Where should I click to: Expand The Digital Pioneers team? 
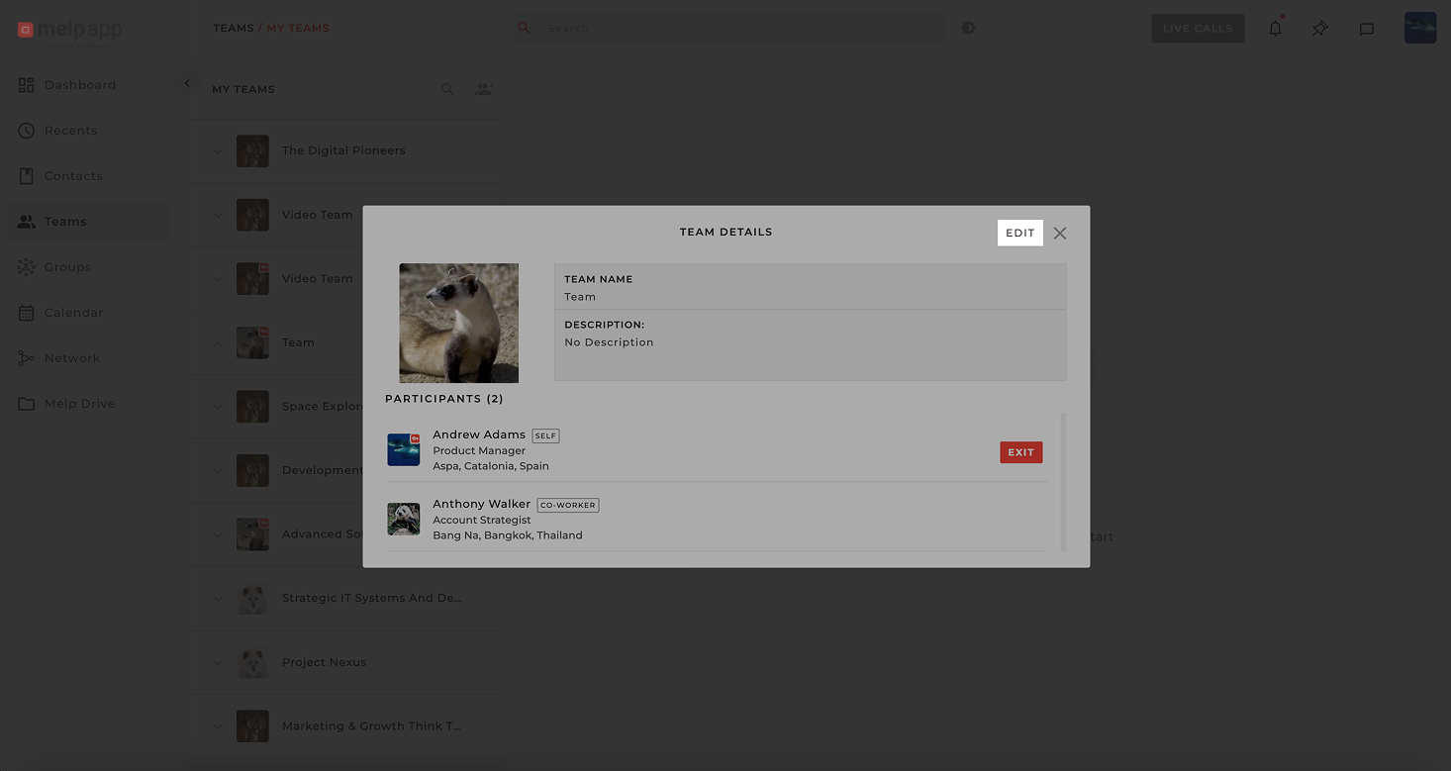pyautogui.click(x=219, y=151)
